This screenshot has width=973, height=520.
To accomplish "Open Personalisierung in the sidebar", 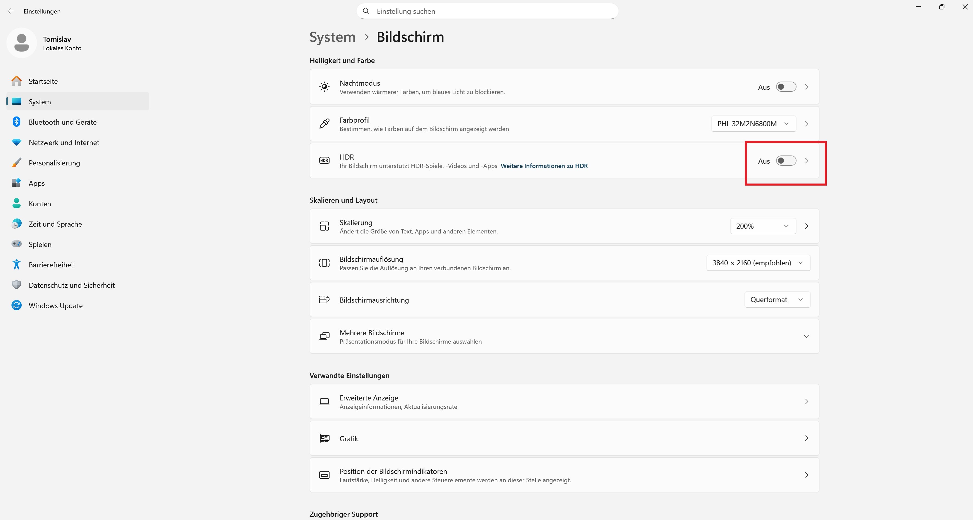I will [54, 163].
